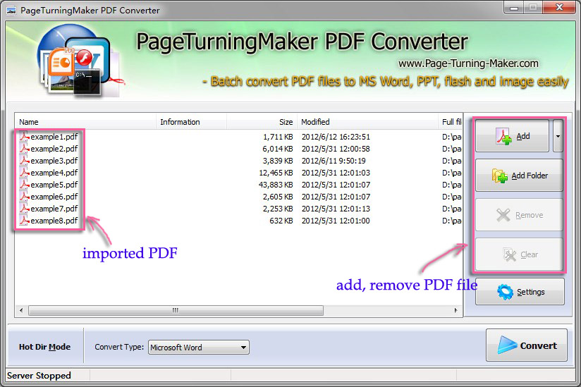The height and width of the screenshot is (387, 581).
Task: Open the Convert Type dropdown
Action: [x=199, y=348]
